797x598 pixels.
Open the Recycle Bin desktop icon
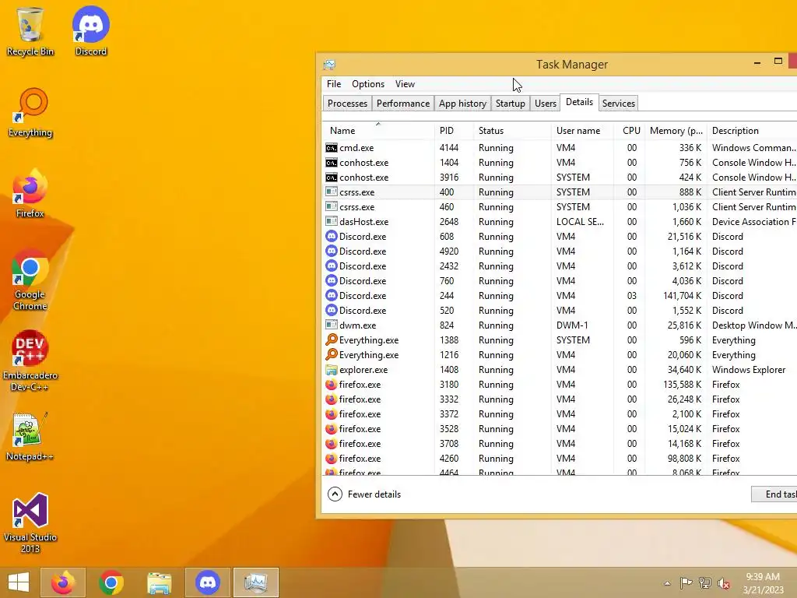pyautogui.click(x=30, y=31)
